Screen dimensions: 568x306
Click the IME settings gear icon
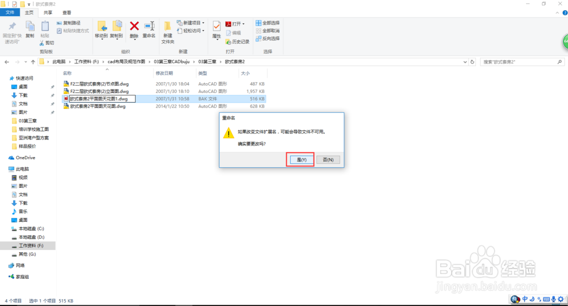click(x=561, y=299)
